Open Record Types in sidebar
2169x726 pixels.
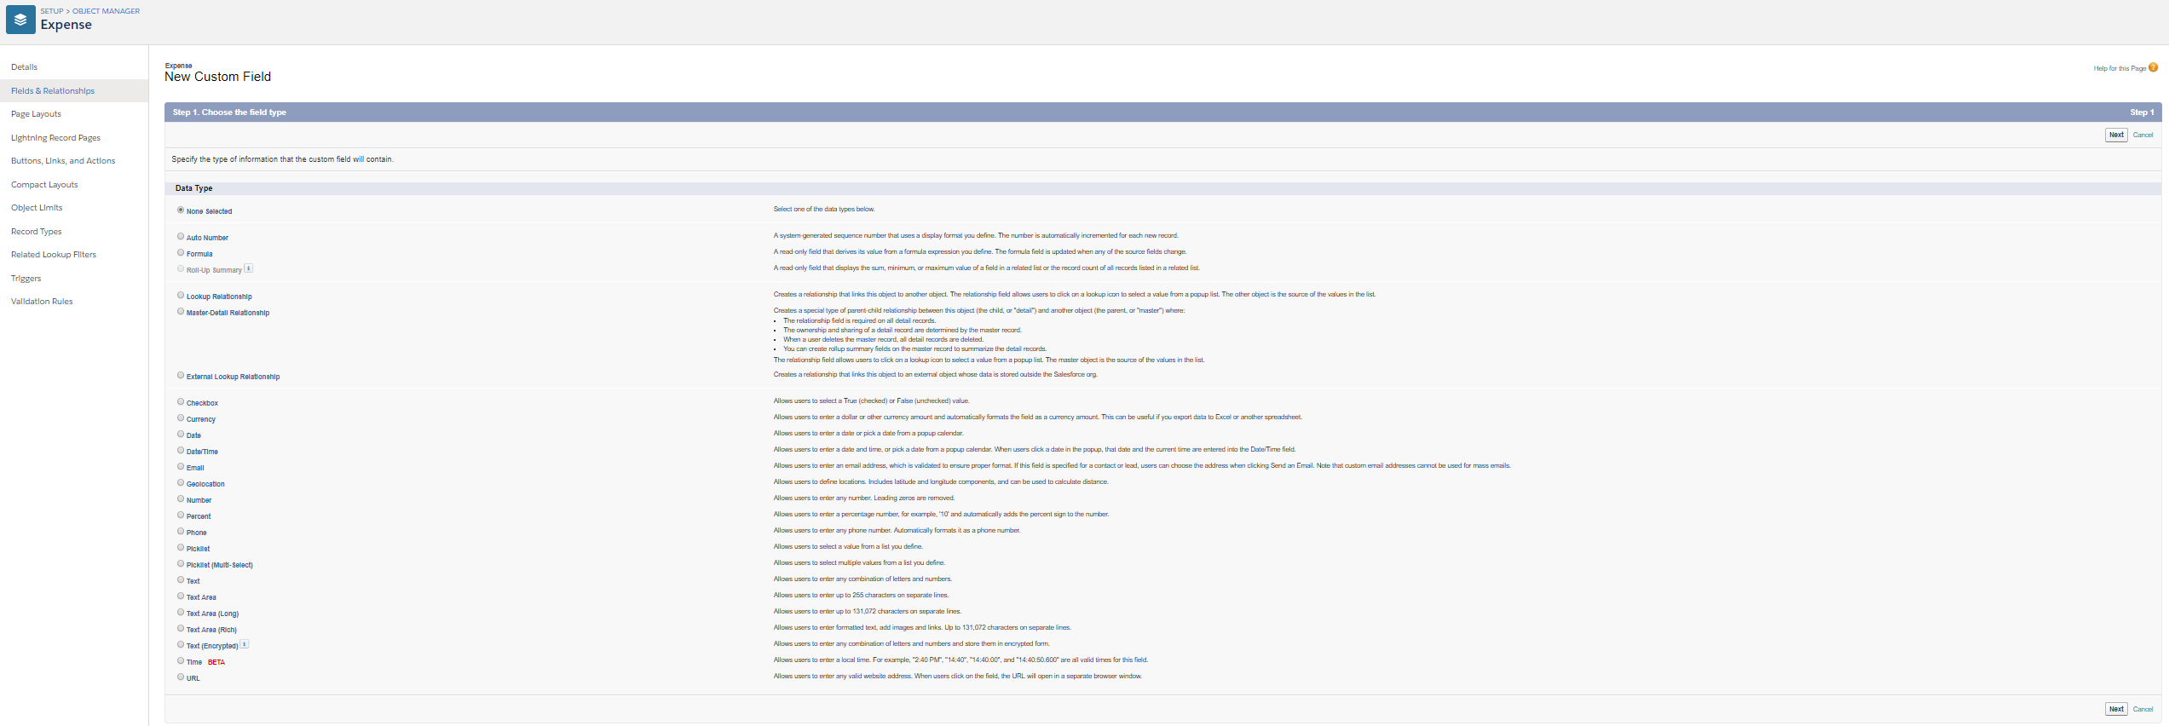click(x=37, y=232)
